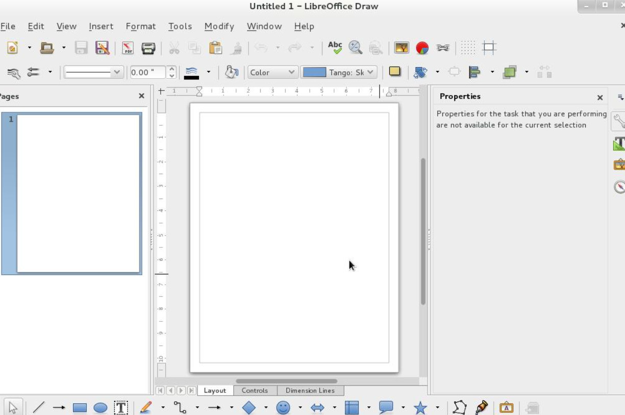Select the Block Arrows tool
The height and width of the screenshot is (415, 625).
(x=317, y=407)
